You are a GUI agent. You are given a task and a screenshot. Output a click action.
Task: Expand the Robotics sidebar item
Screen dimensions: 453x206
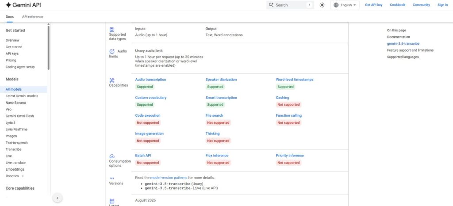tap(23, 176)
